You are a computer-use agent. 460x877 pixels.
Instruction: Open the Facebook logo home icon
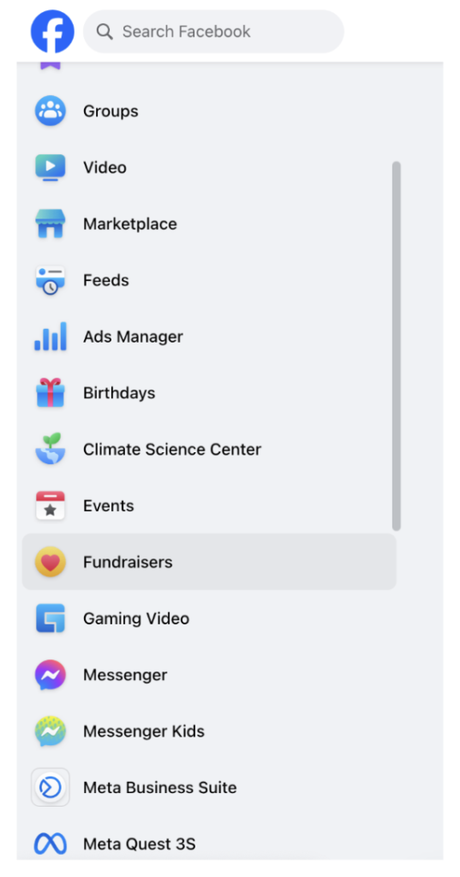point(52,32)
